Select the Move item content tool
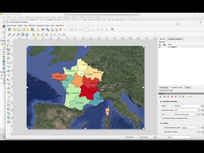The image size is (204, 153). point(8,54)
